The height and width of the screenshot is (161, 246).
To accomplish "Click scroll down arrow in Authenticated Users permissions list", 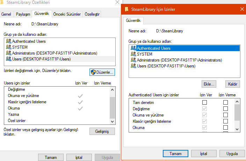I will click(237, 129).
